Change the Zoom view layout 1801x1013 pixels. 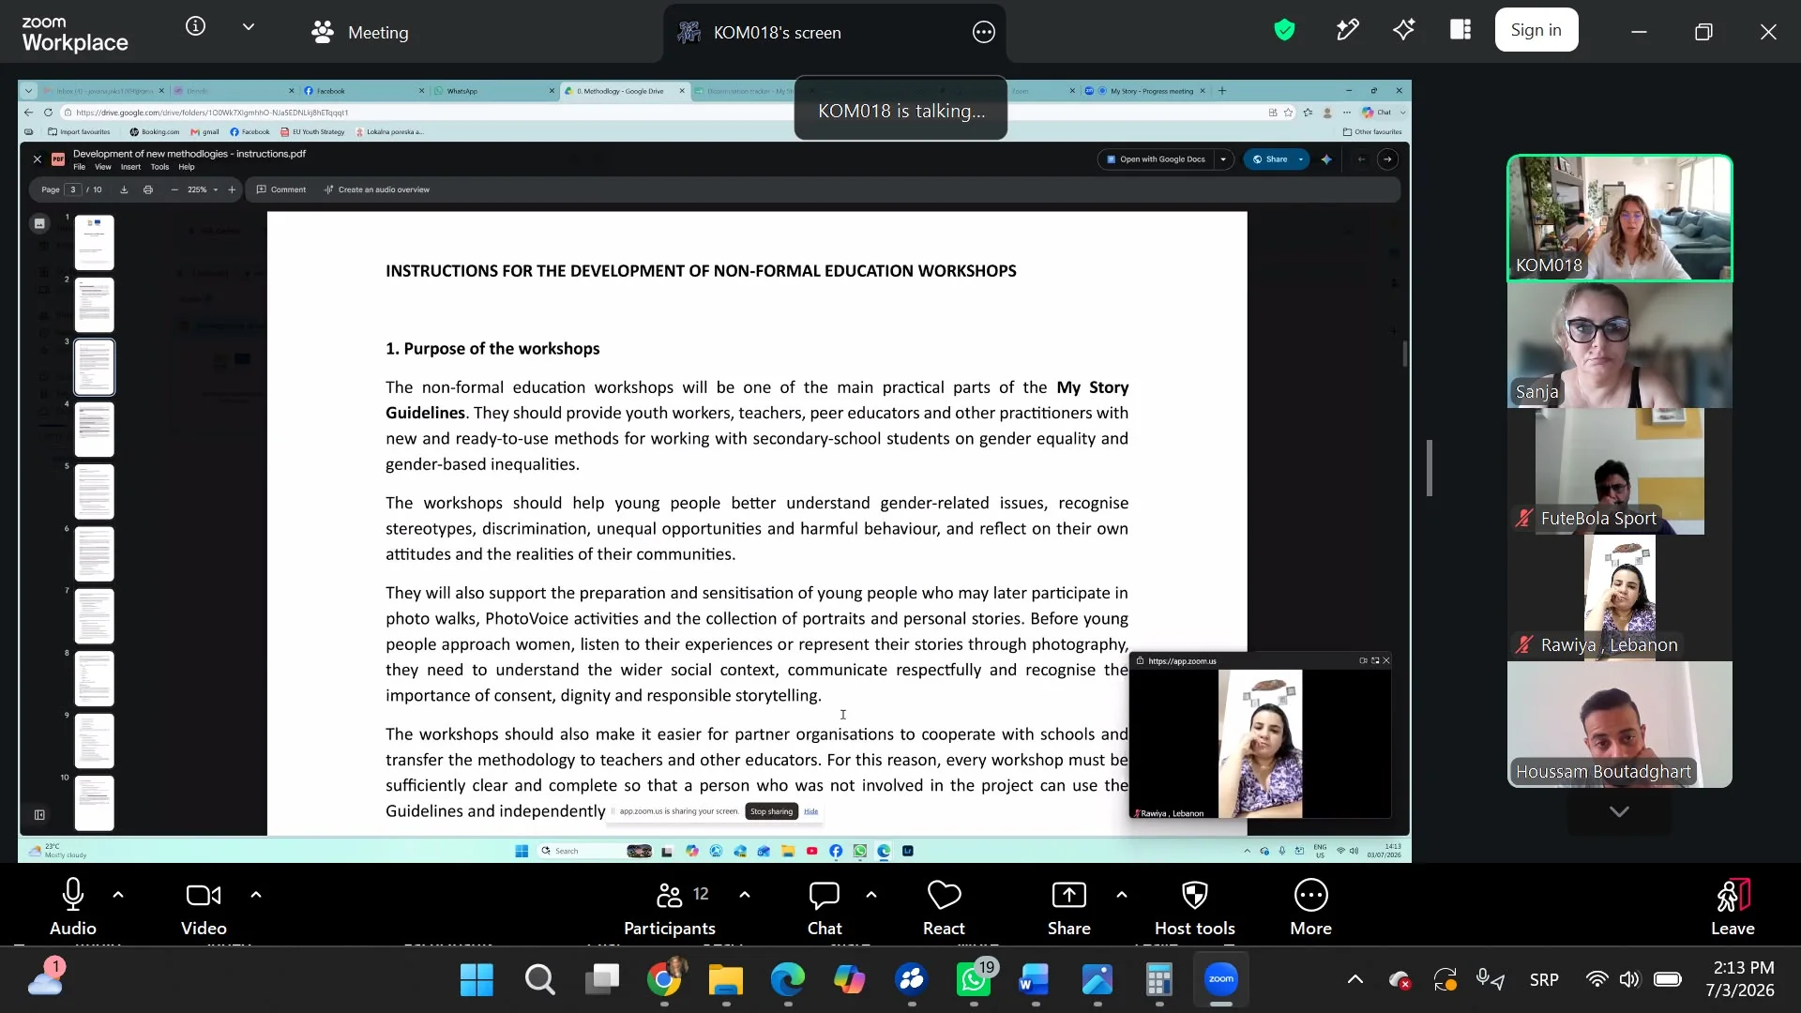click(1460, 30)
